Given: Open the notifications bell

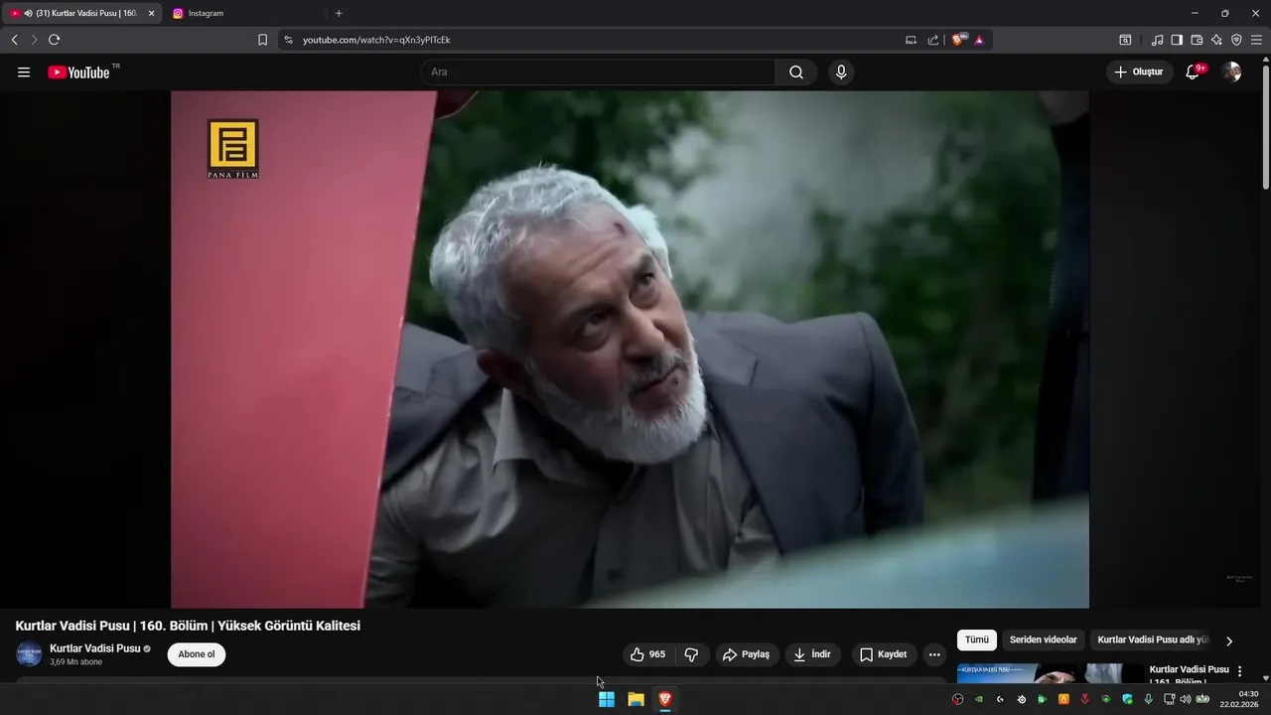Looking at the screenshot, I should [1194, 71].
